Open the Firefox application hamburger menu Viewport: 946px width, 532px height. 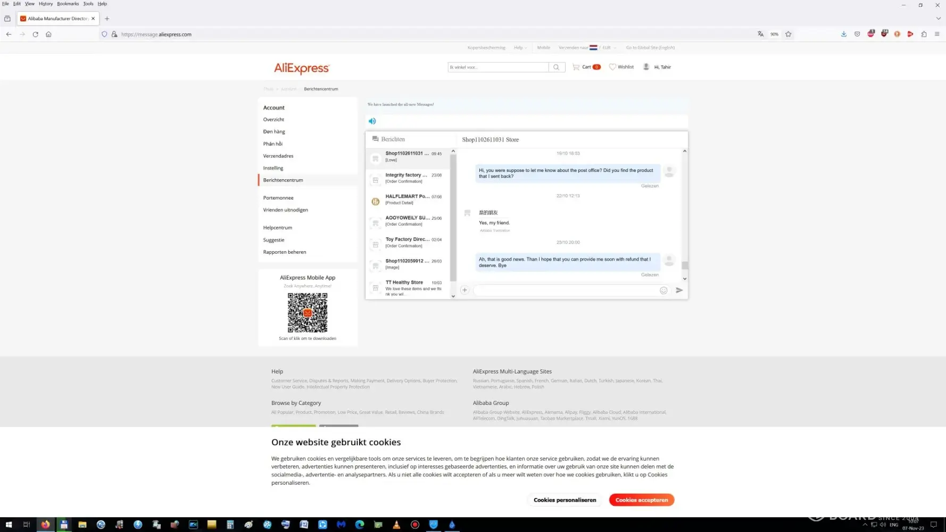937,34
